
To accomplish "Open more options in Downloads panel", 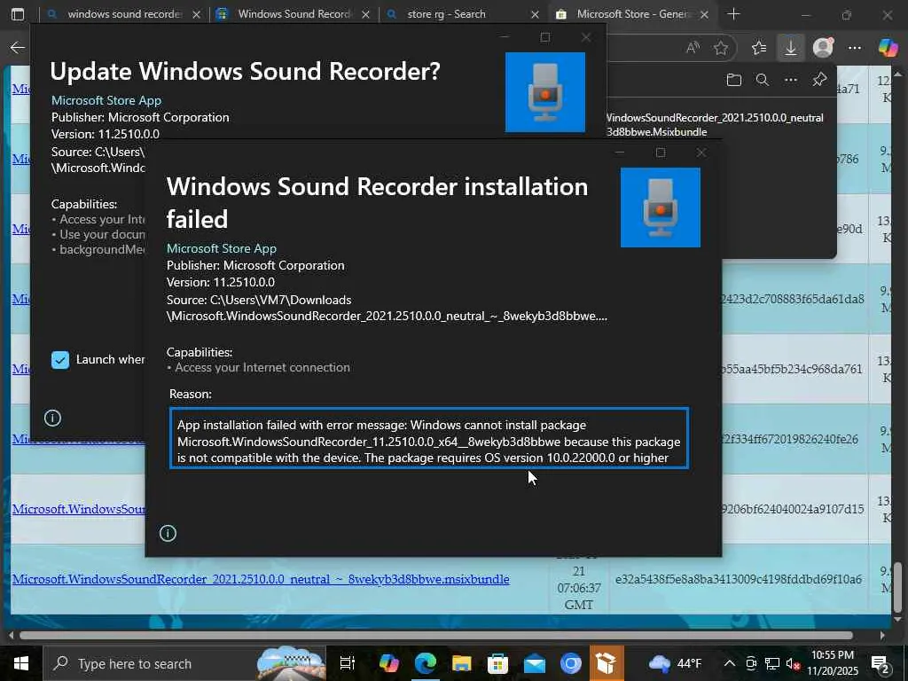I will [x=790, y=80].
